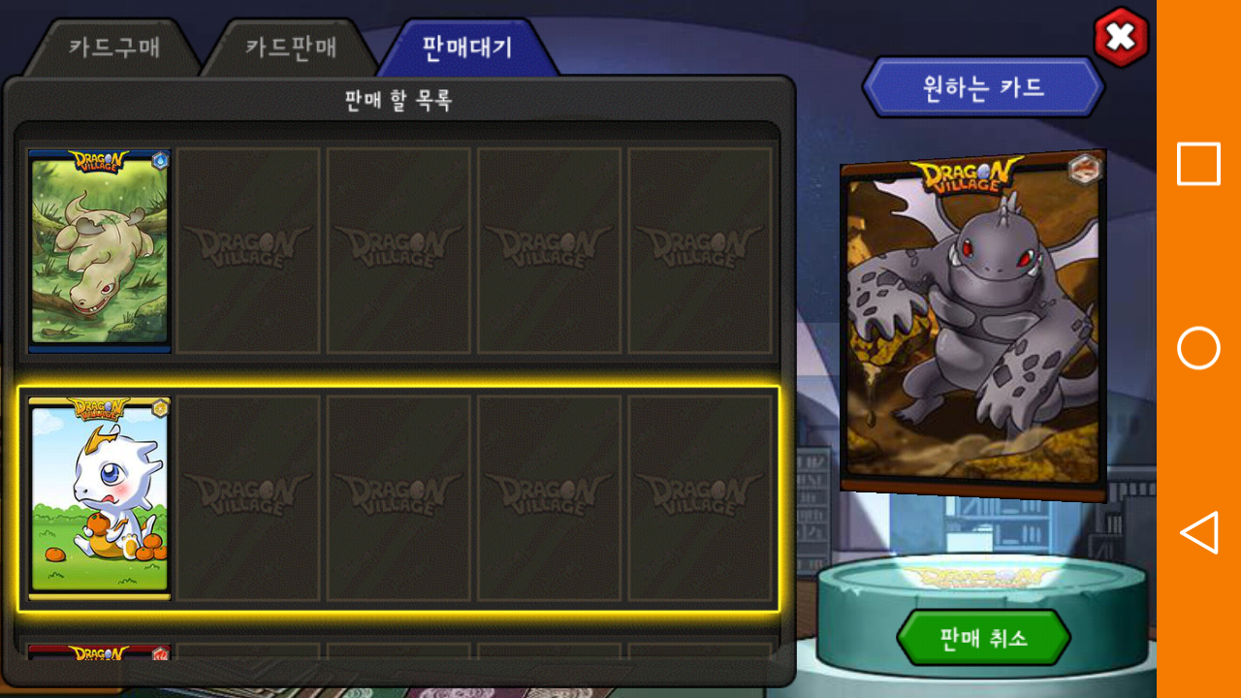Click the large gray dragon preview card
This screenshot has width=1241, height=698.
click(x=972, y=325)
